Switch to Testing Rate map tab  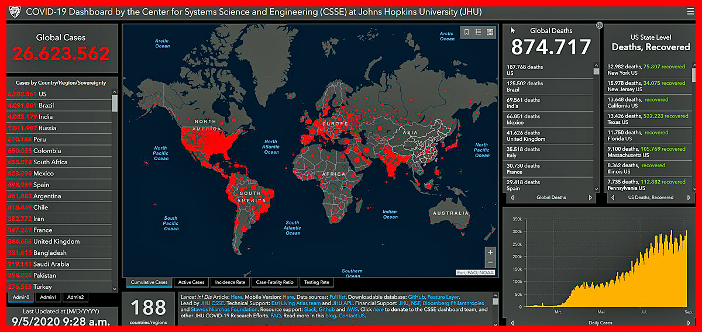coord(316,282)
